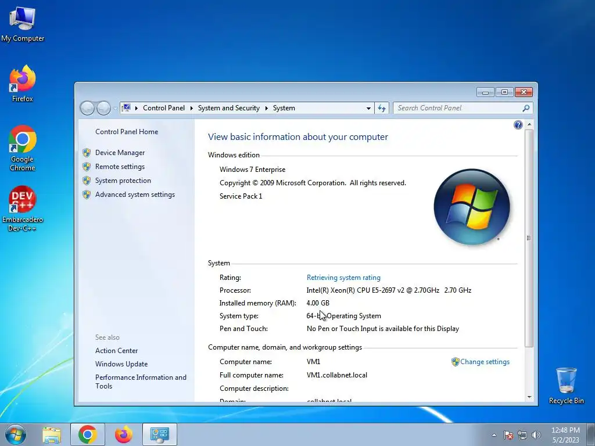Open Windows Update link
595x446 pixels.
coord(121,364)
